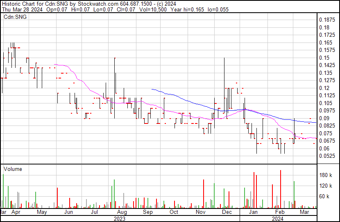
Task: Click the tallest red February volume bar
Action: 281,189
